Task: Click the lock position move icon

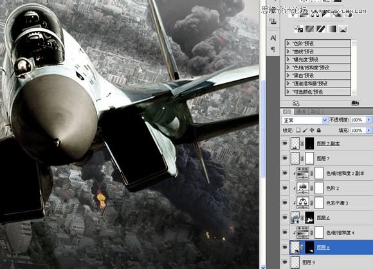Action: click(x=312, y=130)
